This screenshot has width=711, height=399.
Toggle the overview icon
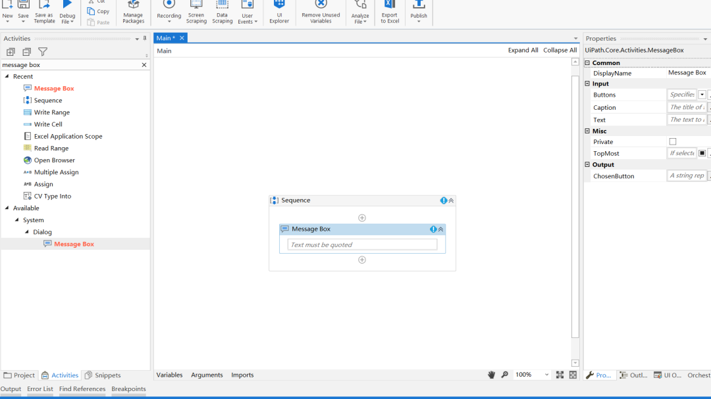(573, 375)
